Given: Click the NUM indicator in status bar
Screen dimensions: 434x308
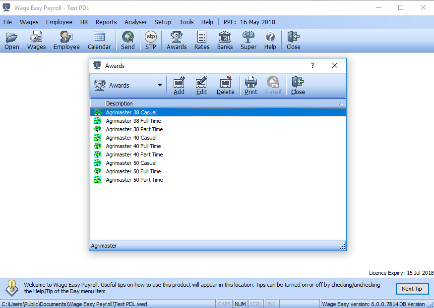Looking at the screenshot, I should [240, 304].
